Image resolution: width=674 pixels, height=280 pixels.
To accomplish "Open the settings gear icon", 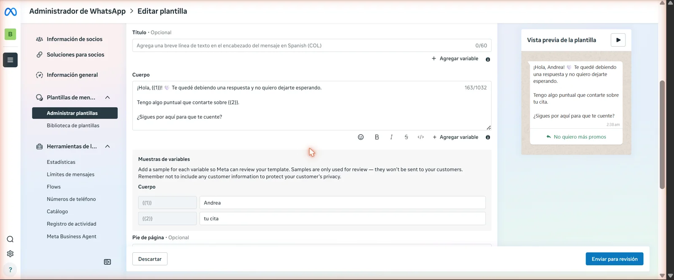I will (10, 254).
